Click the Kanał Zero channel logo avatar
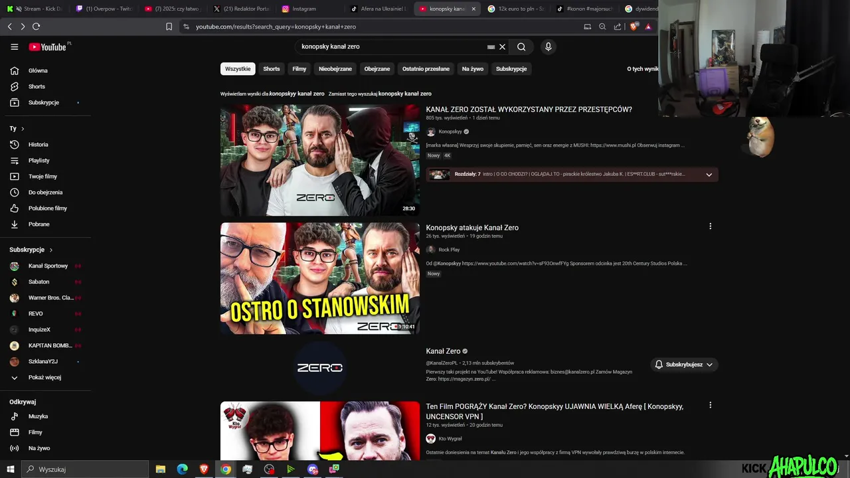850x478 pixels. (320, 368)
